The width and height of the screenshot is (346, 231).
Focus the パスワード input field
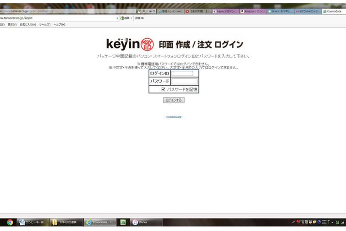tap(184, 81)
